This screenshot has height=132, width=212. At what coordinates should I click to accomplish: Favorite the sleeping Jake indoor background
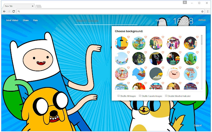tap(180, 52)
